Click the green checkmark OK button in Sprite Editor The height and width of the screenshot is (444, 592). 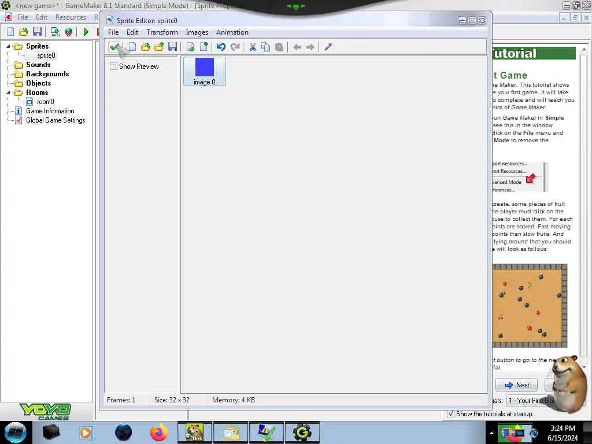114,47
